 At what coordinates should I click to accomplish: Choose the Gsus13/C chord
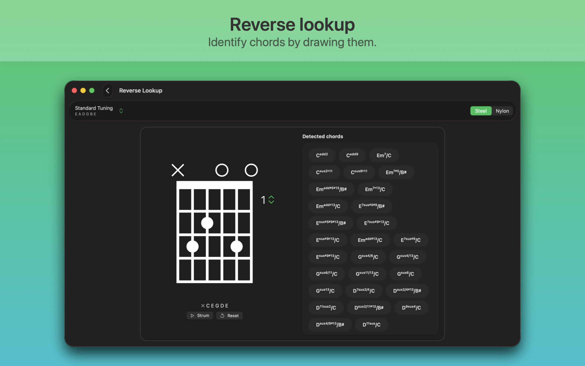pos(325,291)
